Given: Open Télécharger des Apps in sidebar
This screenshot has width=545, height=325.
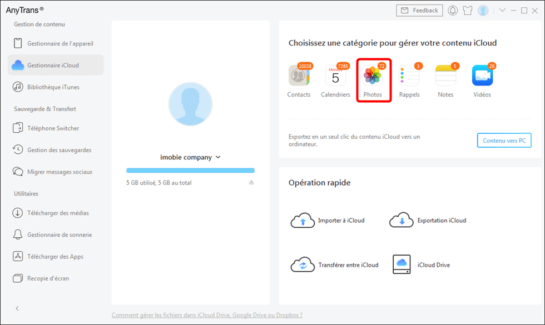Looking at the screenshot, I should pyautogui.click(x=56, y=257).
